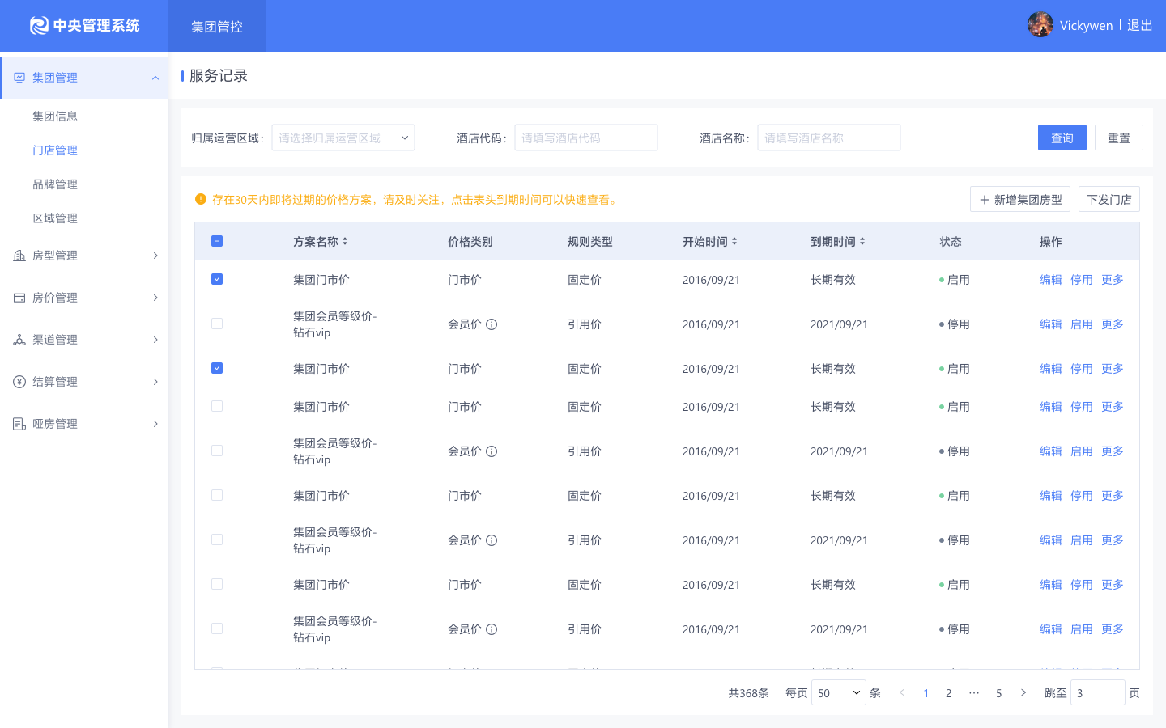Open the per-page count dropdown showing 50

coord(839,692)
